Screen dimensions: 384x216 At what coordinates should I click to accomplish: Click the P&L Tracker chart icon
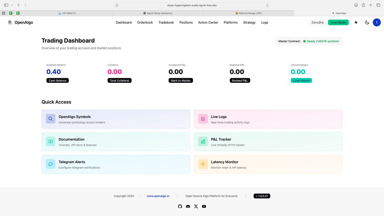click(203, 141)
